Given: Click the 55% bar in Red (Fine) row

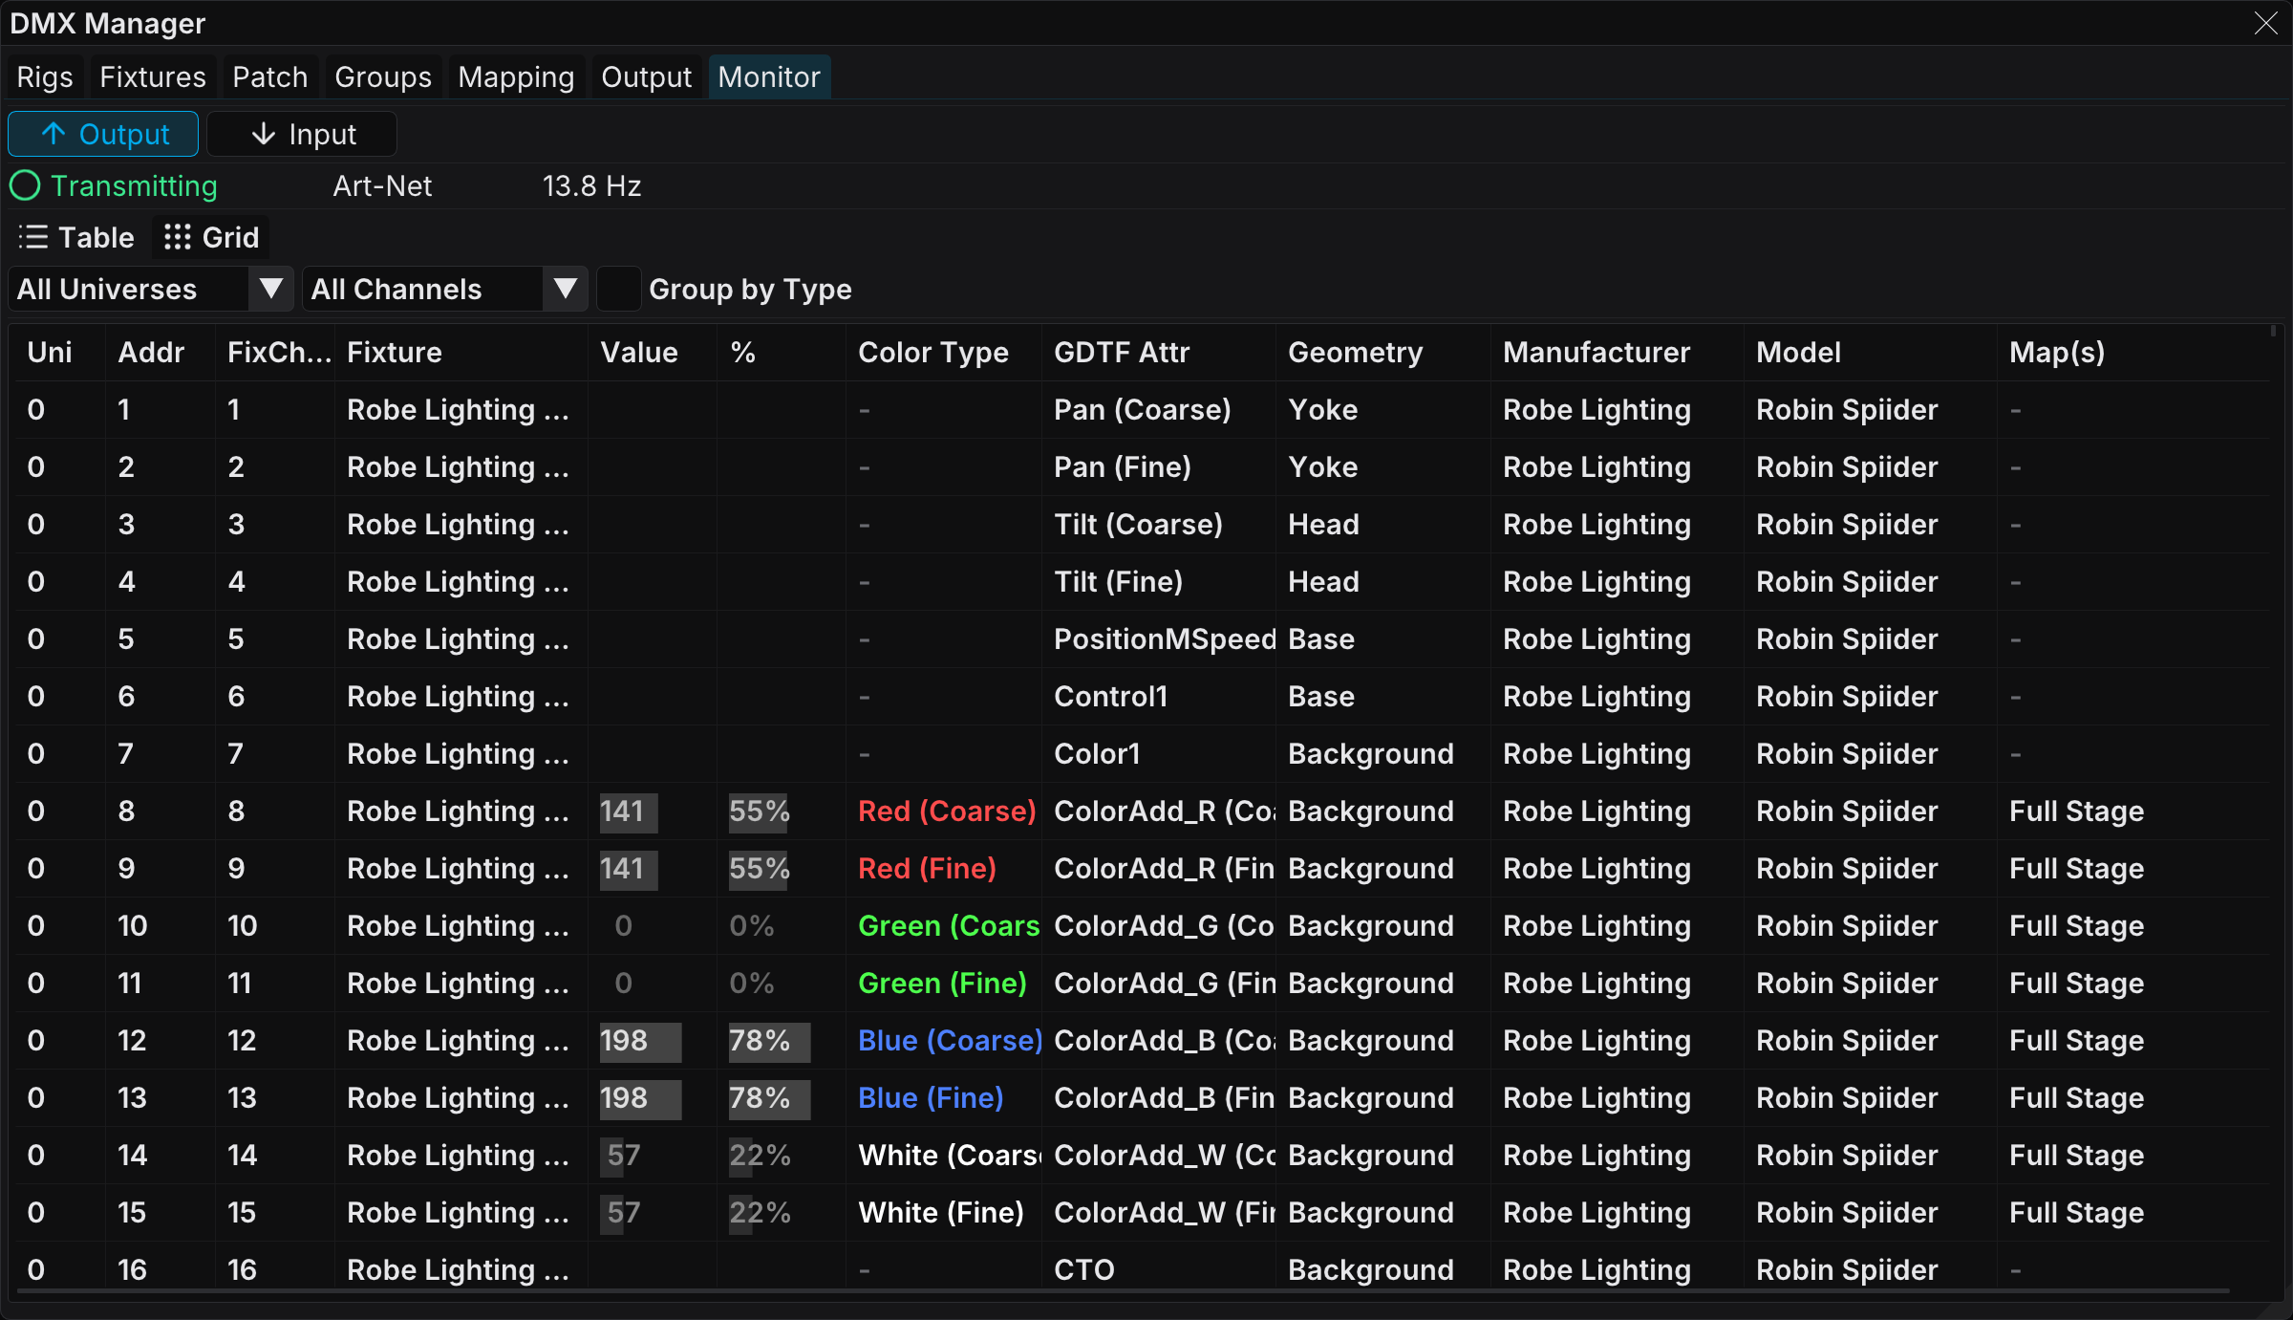Looking at the screenshot, I should (x=759, y=869).
